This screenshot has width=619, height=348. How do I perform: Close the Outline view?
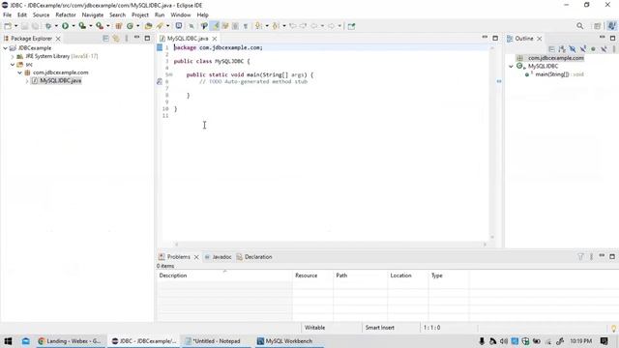click(540, 39)
